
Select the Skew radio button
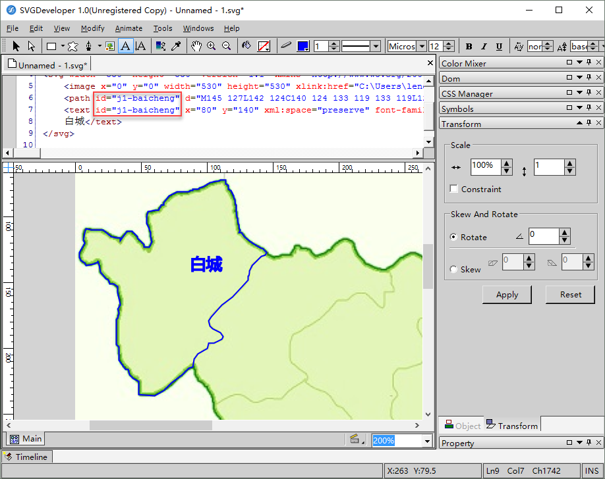click(453, 269)
